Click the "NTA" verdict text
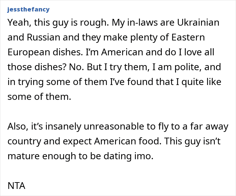This screenshot has width=236, height=196. [17, 186]
